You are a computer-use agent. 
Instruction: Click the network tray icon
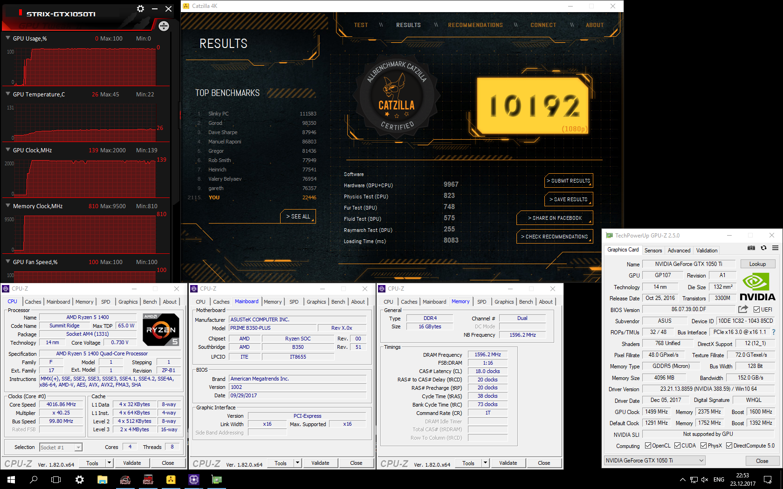[694, 480]
